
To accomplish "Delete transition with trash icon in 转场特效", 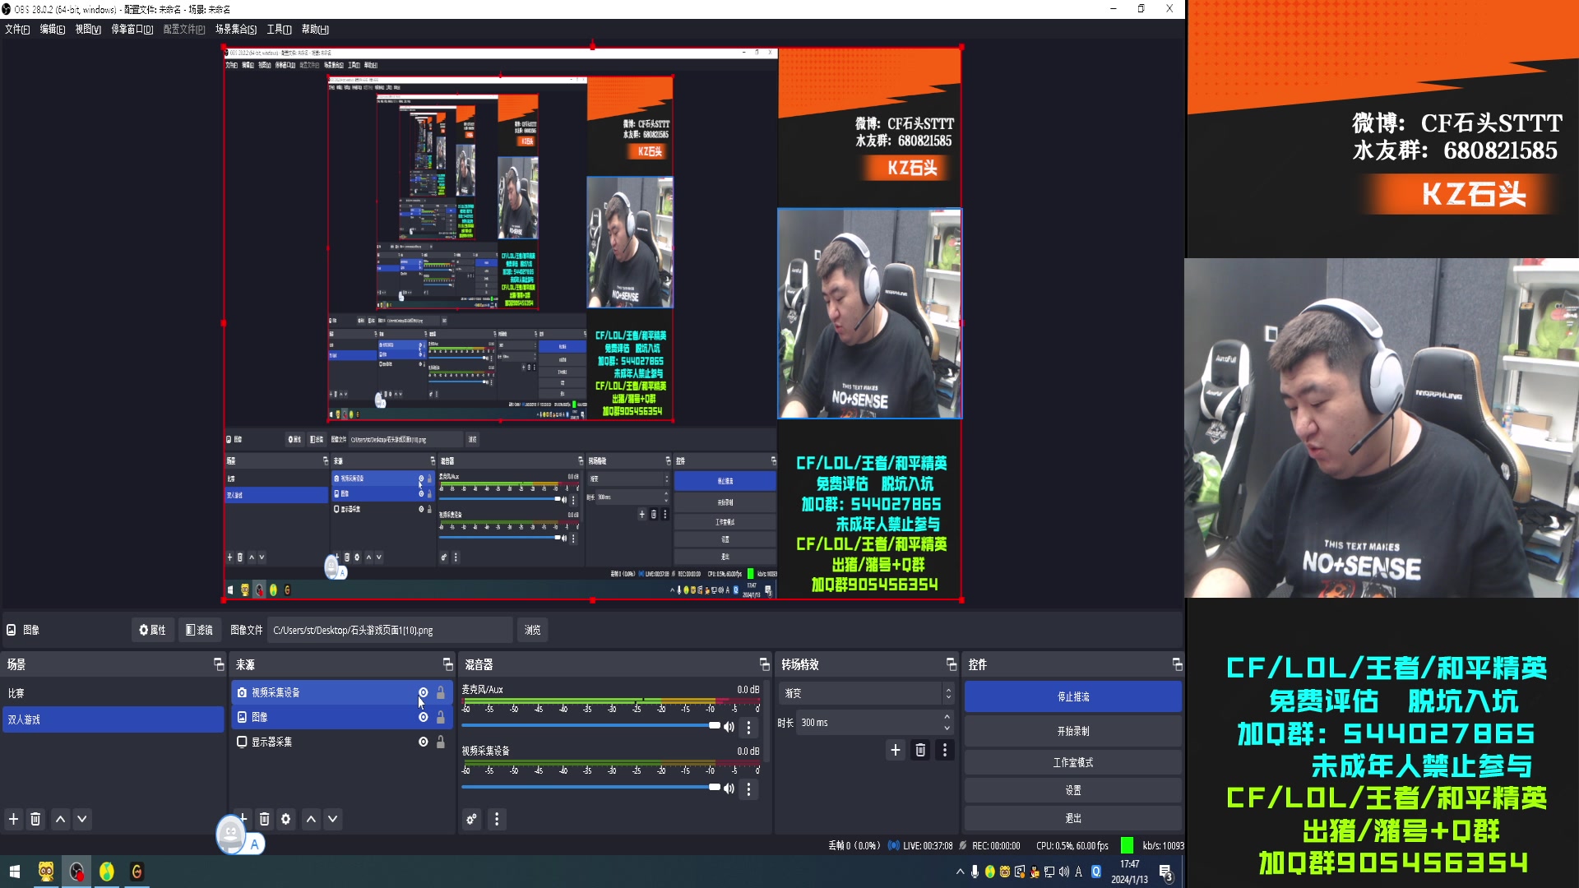I will [x=920, y=750].
